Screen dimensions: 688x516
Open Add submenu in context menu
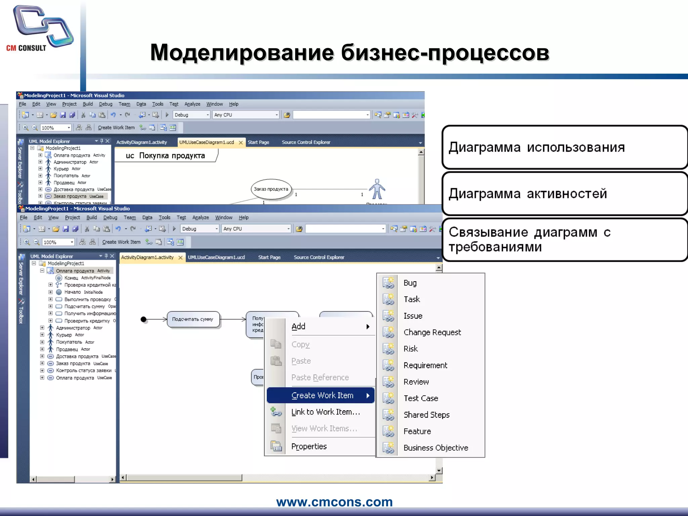pyautogui.click(x=320, y=326)
